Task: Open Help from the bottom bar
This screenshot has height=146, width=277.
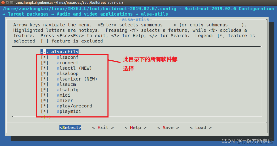Action: (136, 128)
